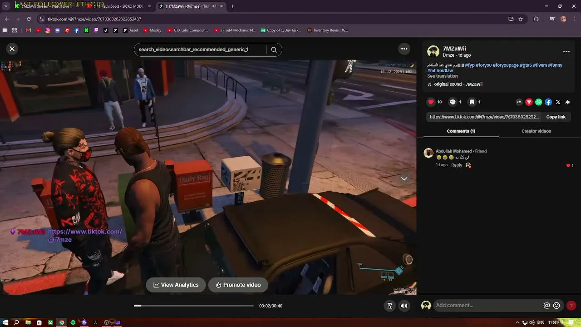Open the browser tab search dropdown
Screen dimensions: 581x327
coord(6,6)
